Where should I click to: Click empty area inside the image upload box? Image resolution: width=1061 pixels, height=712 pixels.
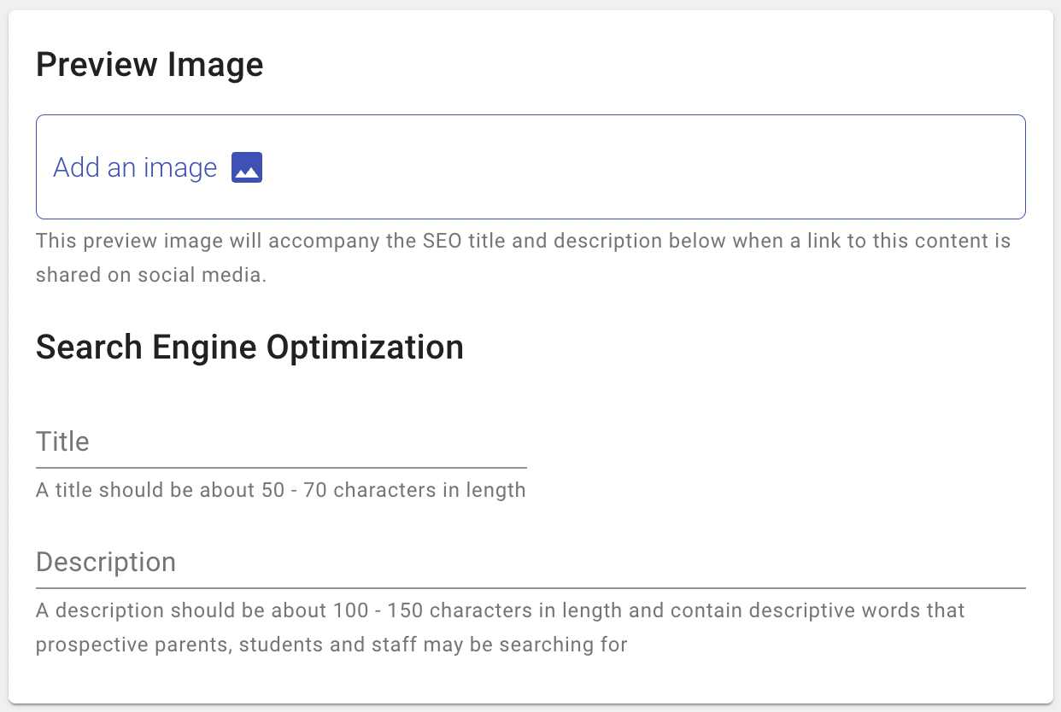tap(683, 167)
